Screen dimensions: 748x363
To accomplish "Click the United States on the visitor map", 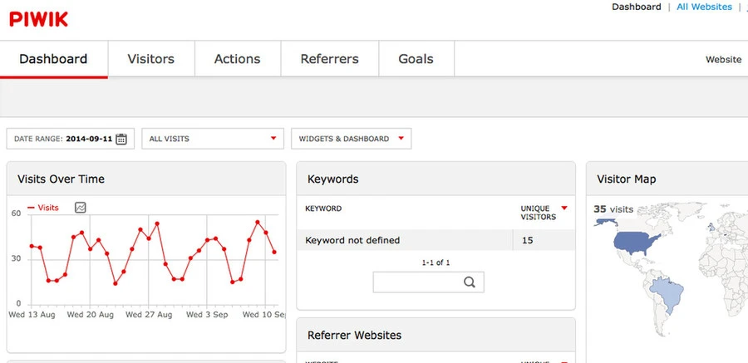I will click(x=642, y=240).
